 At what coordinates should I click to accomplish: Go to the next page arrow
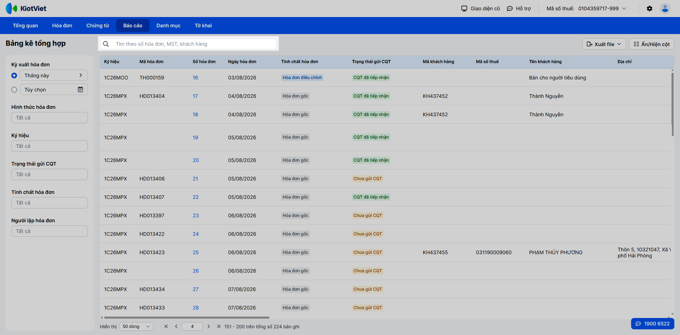[x=209, y=326]
